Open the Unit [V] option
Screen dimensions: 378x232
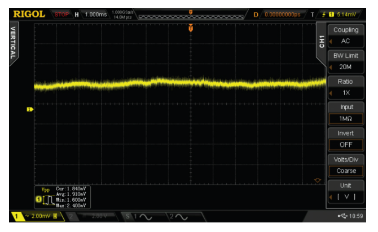(346, 191)
